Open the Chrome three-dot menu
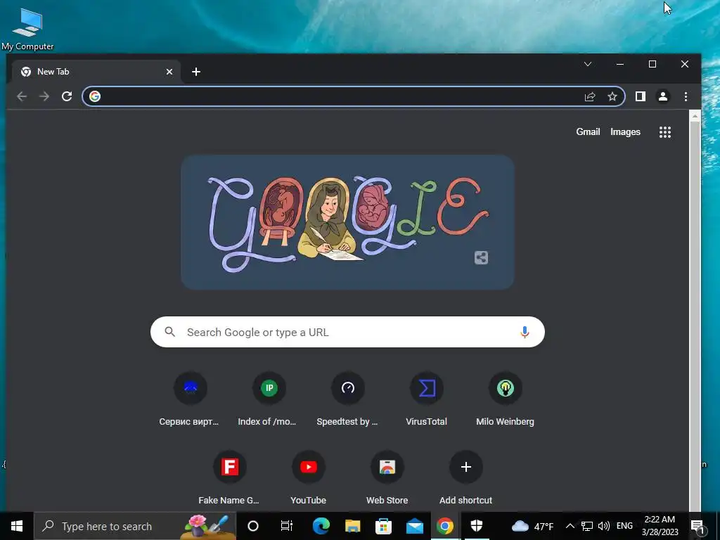Image resolution: width=720 pixels, height=540 pixels. [686, 96]
